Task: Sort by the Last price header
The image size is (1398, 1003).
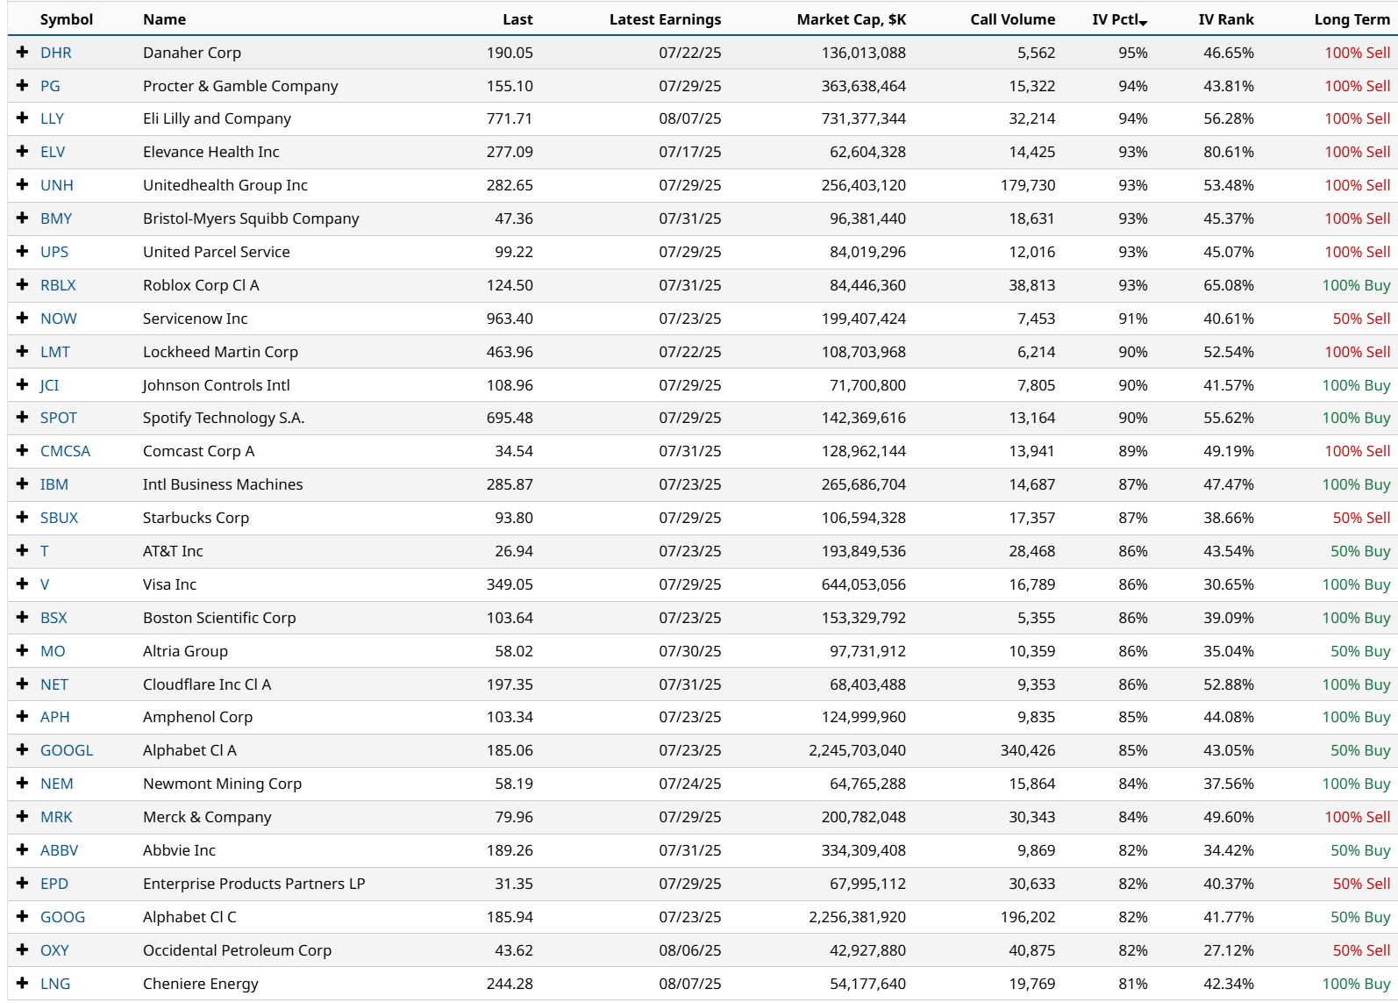Action: [x=517, y=19]
